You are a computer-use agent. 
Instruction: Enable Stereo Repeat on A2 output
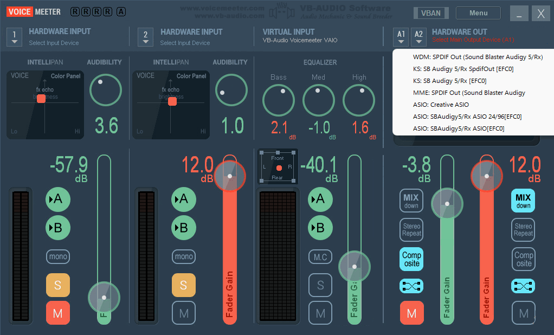[x=523, y=230]
